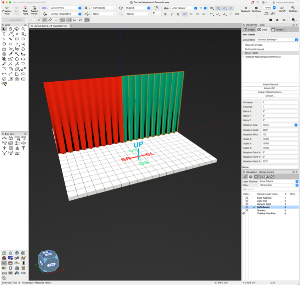Select the Mirror tool

point(23,59)
